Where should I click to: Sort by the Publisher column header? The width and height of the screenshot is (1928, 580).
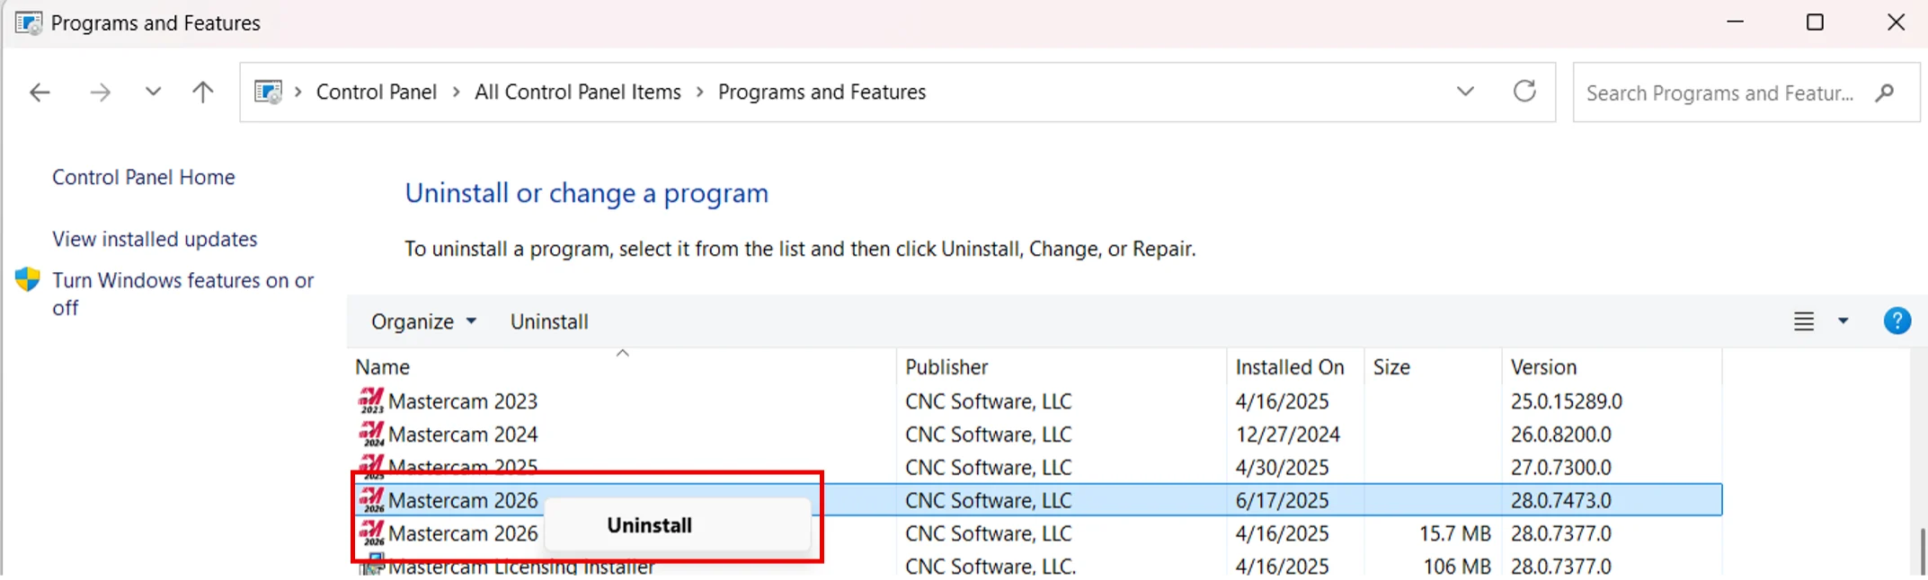pyautogui.click(x=1062, y=366)
